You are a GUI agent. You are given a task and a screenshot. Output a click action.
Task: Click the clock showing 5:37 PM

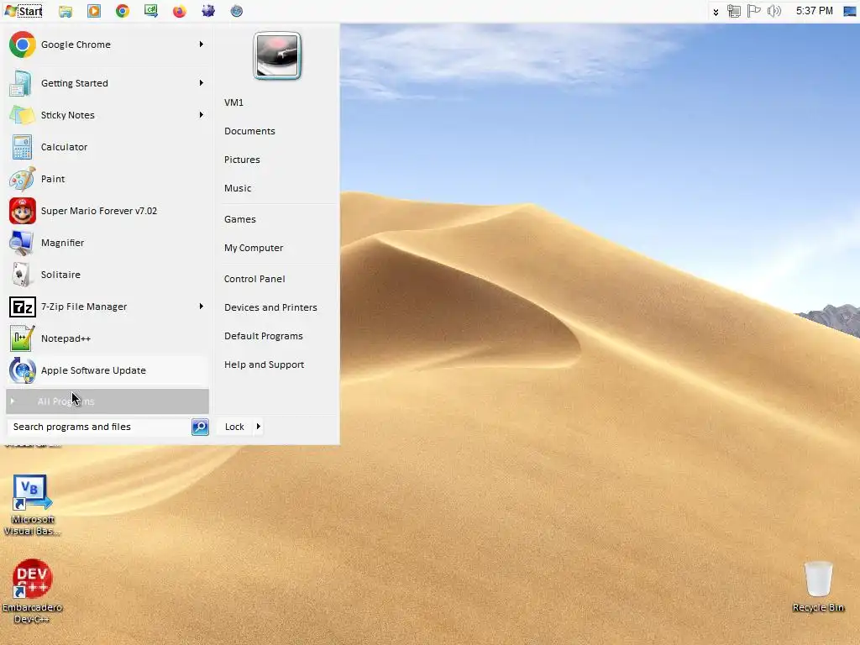[814, 11]
